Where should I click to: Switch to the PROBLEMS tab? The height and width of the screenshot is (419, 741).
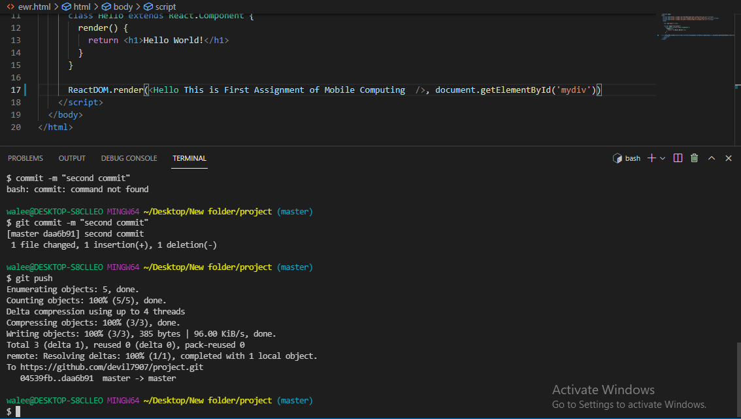pos(25,158)
